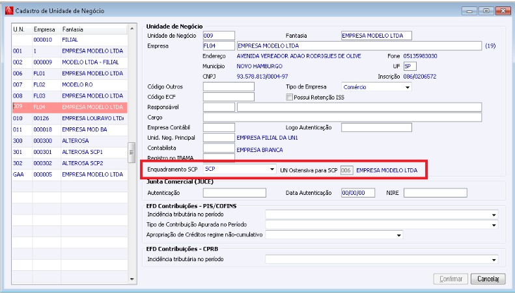The image size is (515, 293).
Task: Click the Município value NOVO HAMBURGO
Action: click(x=260, y=66)
